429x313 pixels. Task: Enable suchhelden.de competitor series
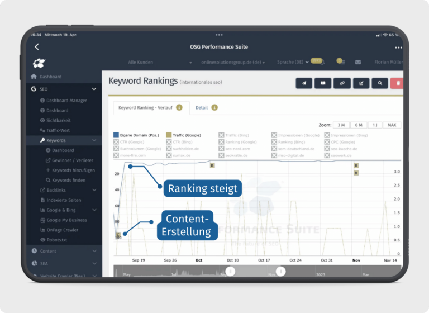tap(183, 149)
